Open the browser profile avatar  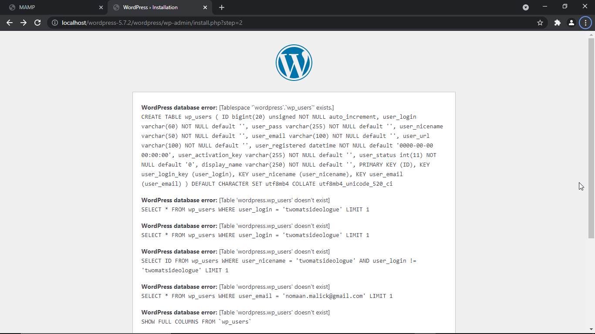click(571, 23)
